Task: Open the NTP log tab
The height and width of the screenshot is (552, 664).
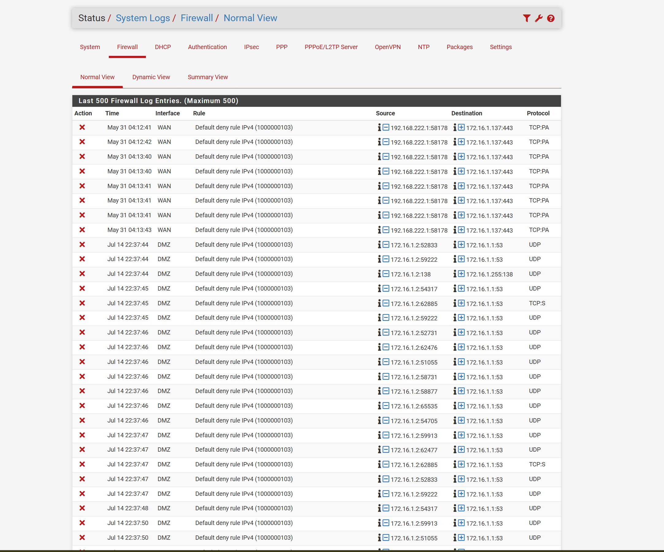Action: tap(424, 47)
